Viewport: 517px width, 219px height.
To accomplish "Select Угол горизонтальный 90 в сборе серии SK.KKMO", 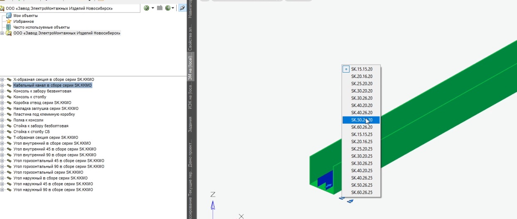I will [x=59, y=166].
